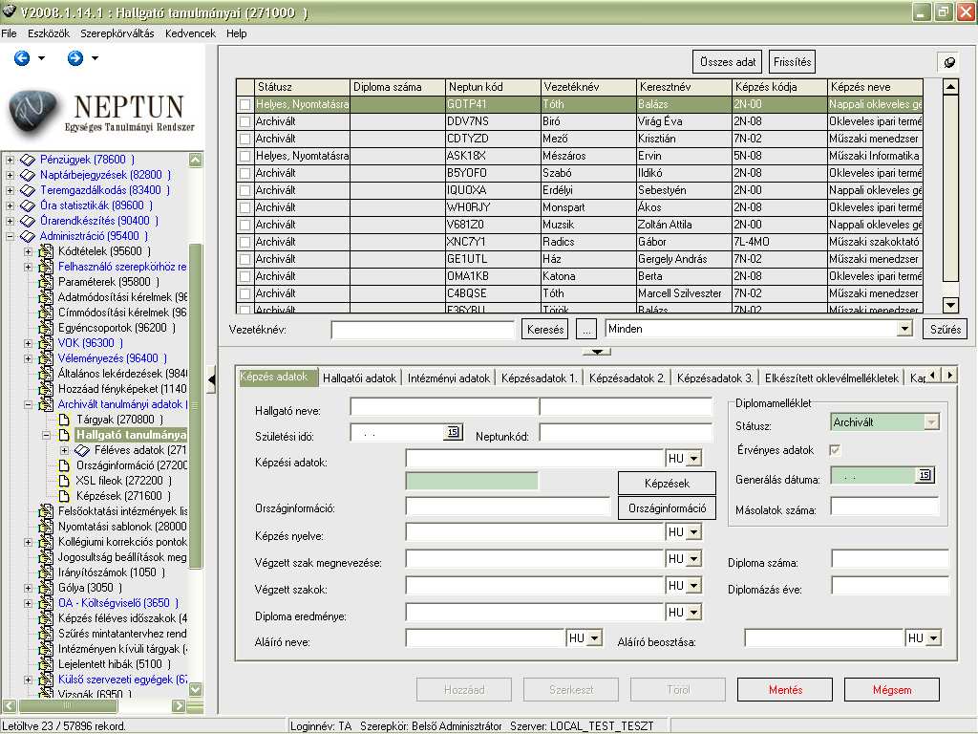Check the row checkbox for B5YOFO

pos(245,174)
